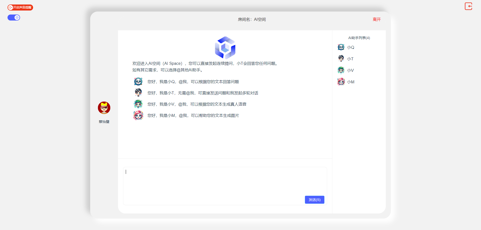This screenshot has width=481, height=230.
Task: Select 小T avatar in AI assistant list
Action: 341,59
